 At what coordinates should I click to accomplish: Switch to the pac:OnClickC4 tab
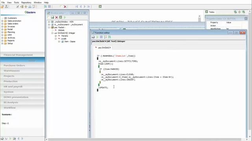tap(103, 48)
